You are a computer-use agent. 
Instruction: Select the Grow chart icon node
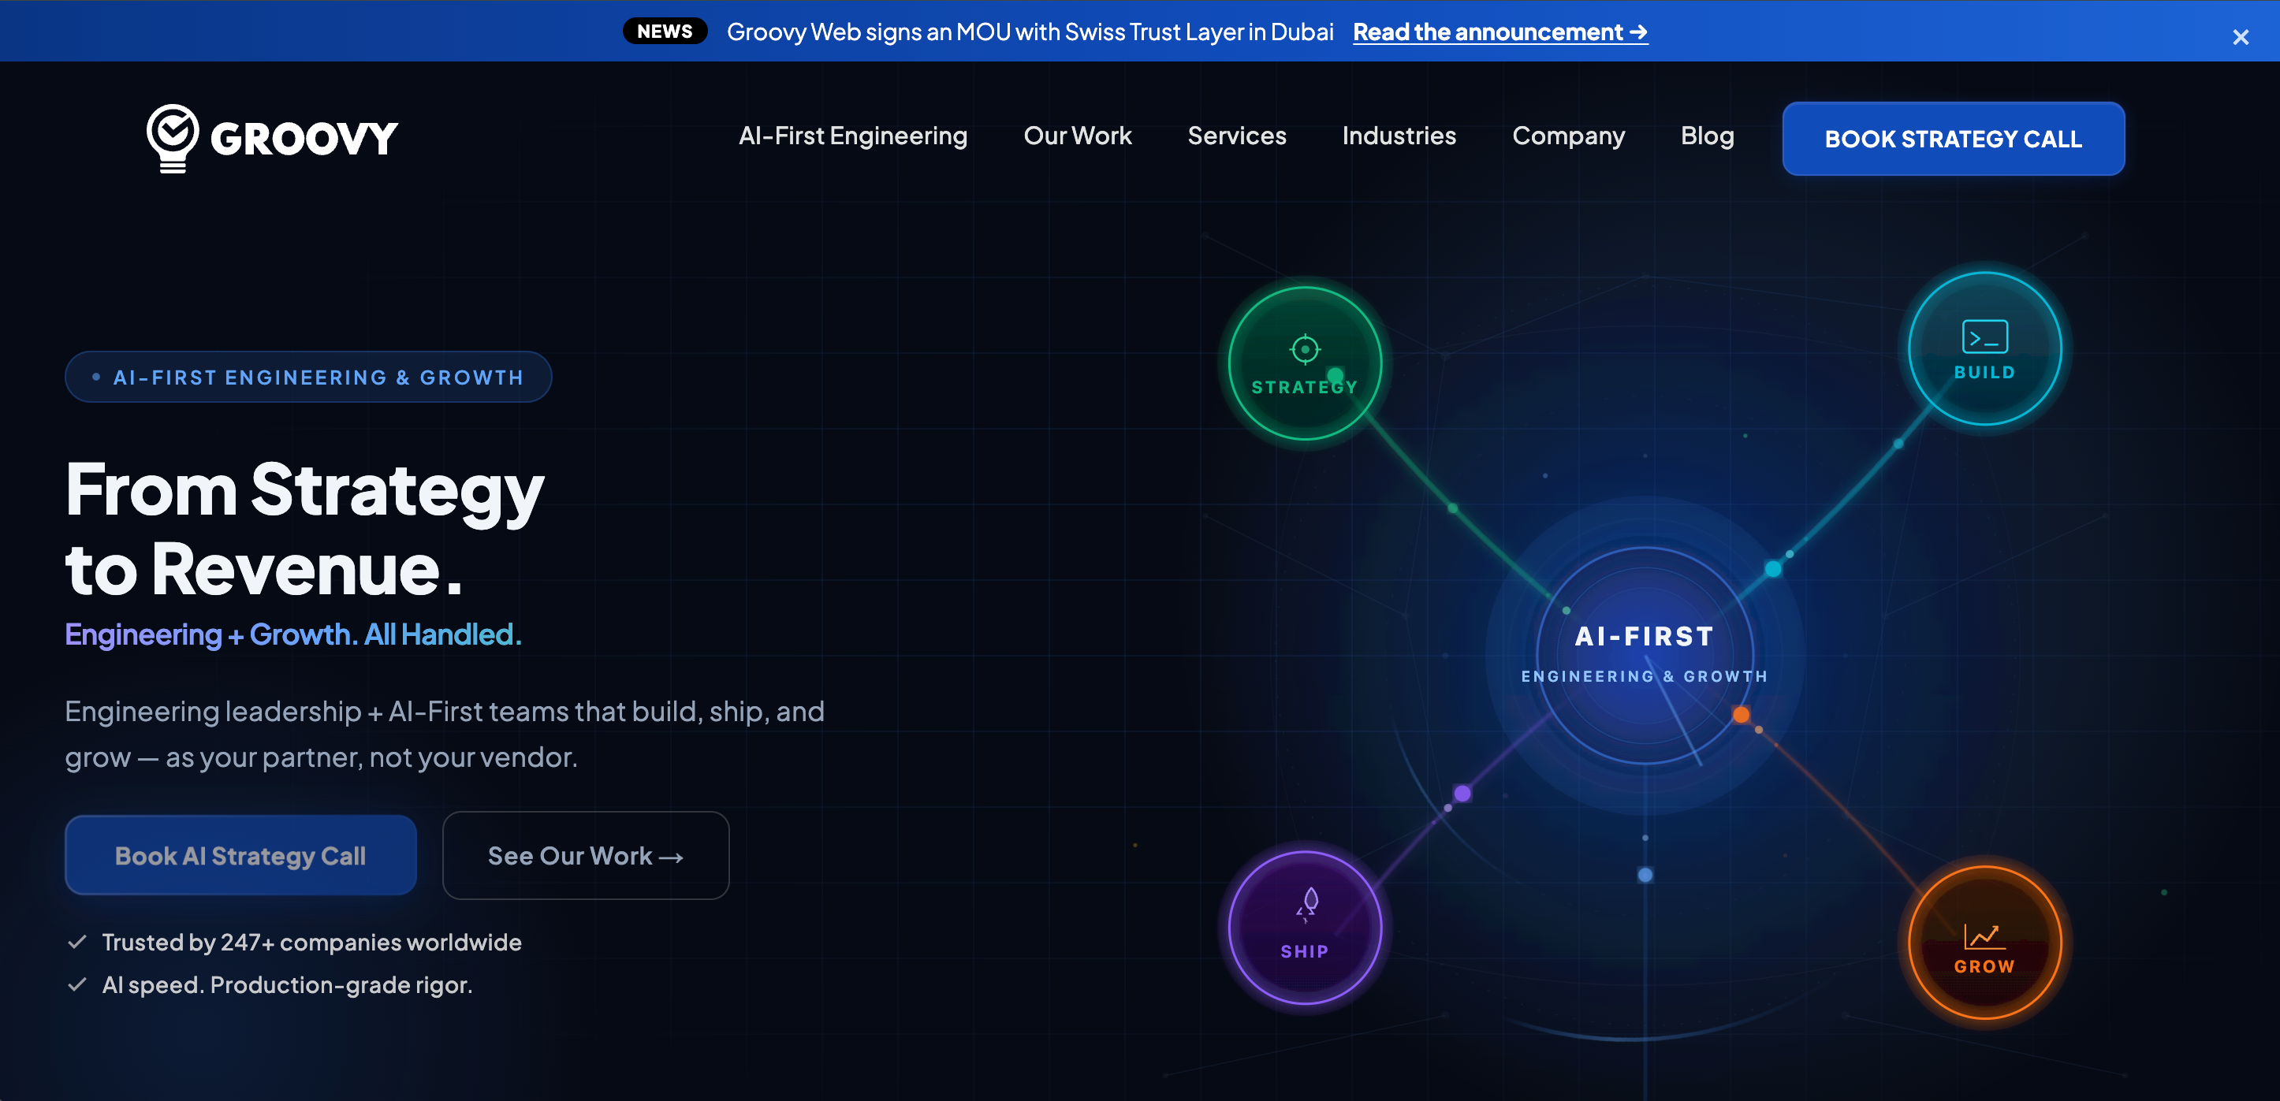click(x=1984, y=943)
